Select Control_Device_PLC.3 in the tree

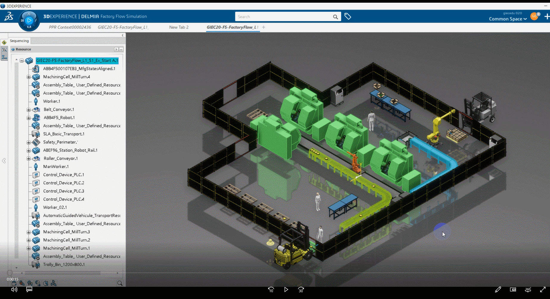click(64, 191)
